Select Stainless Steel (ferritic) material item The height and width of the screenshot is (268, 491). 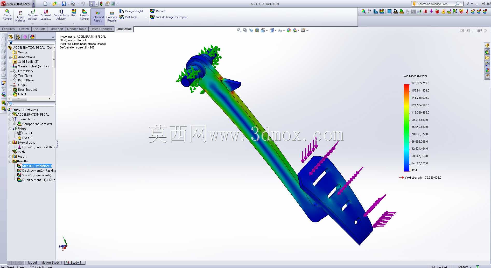coord(31,66)
